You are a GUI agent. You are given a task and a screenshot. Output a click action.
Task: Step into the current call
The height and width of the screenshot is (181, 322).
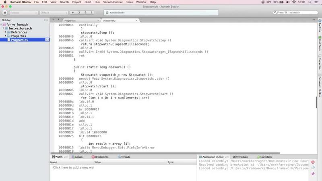pos(85,12)
